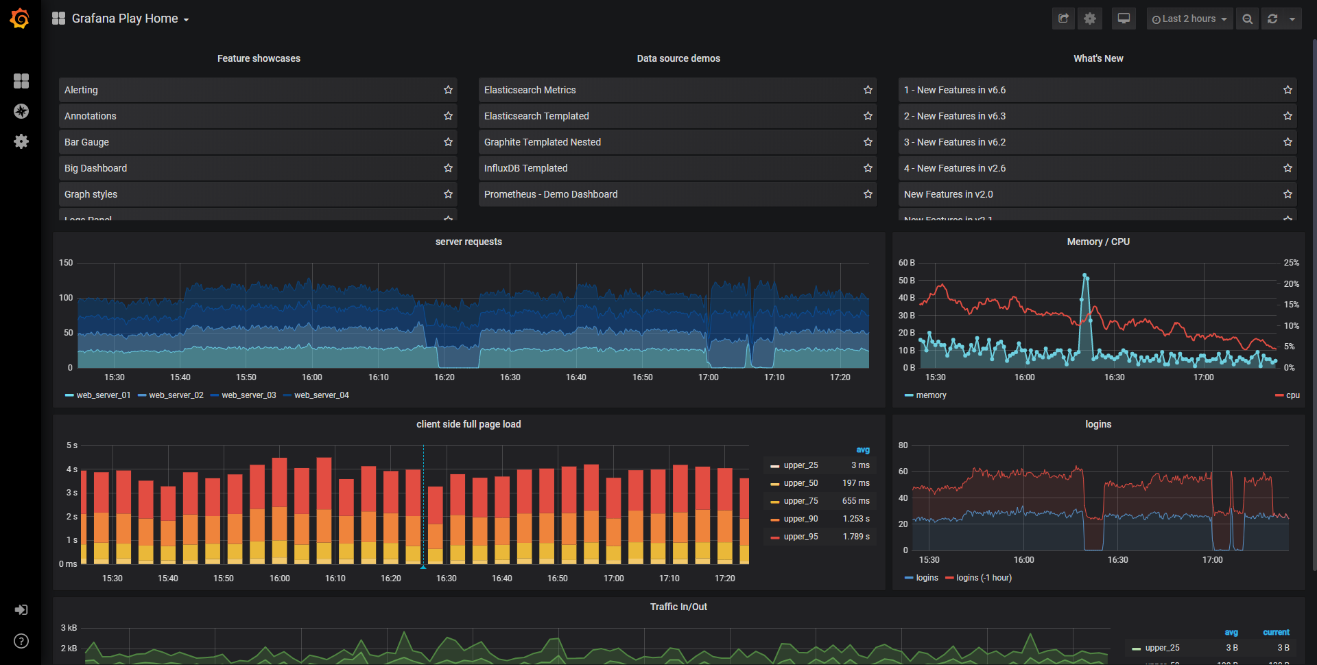
Task: Star 1 - New Features in v6.6
Action: [1288, 90]
